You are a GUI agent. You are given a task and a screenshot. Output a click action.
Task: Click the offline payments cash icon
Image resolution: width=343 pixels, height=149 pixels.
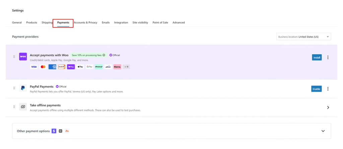[23, 107]
